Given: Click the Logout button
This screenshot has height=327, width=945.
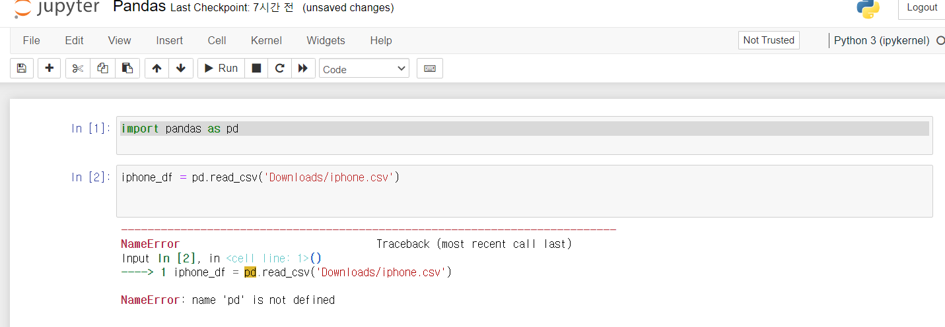Looking at the screenshot, I should tap(922, 7).
